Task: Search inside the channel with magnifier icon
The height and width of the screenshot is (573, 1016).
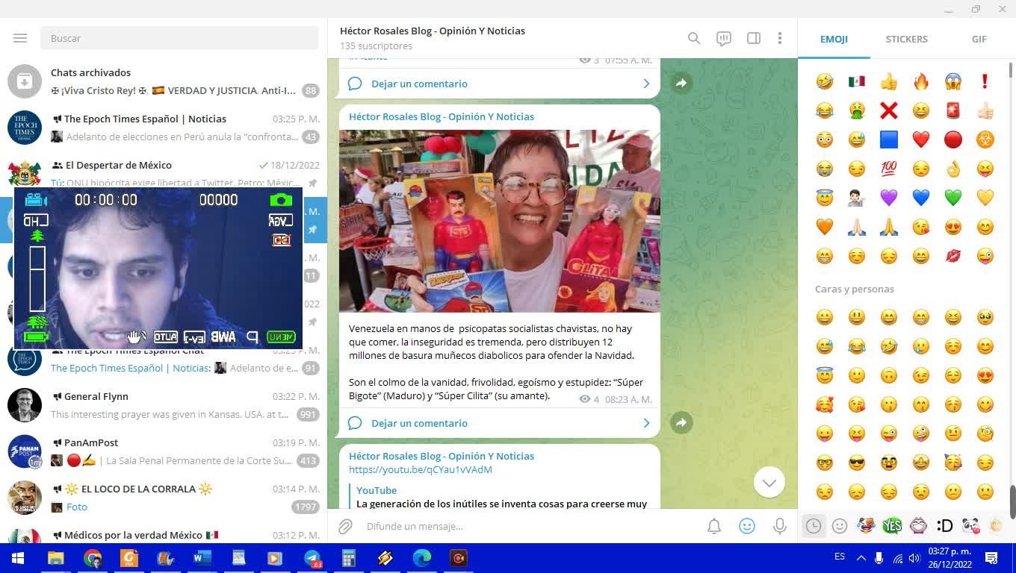Action: click(694, 38)
